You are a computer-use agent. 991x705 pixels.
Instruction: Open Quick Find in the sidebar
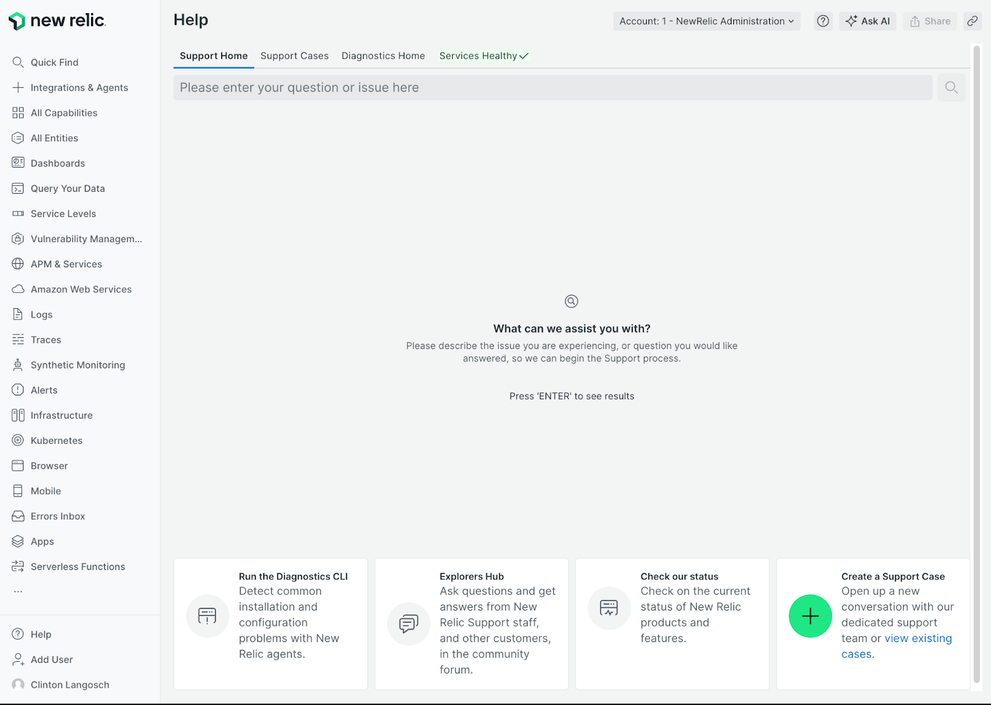point(54,62)
